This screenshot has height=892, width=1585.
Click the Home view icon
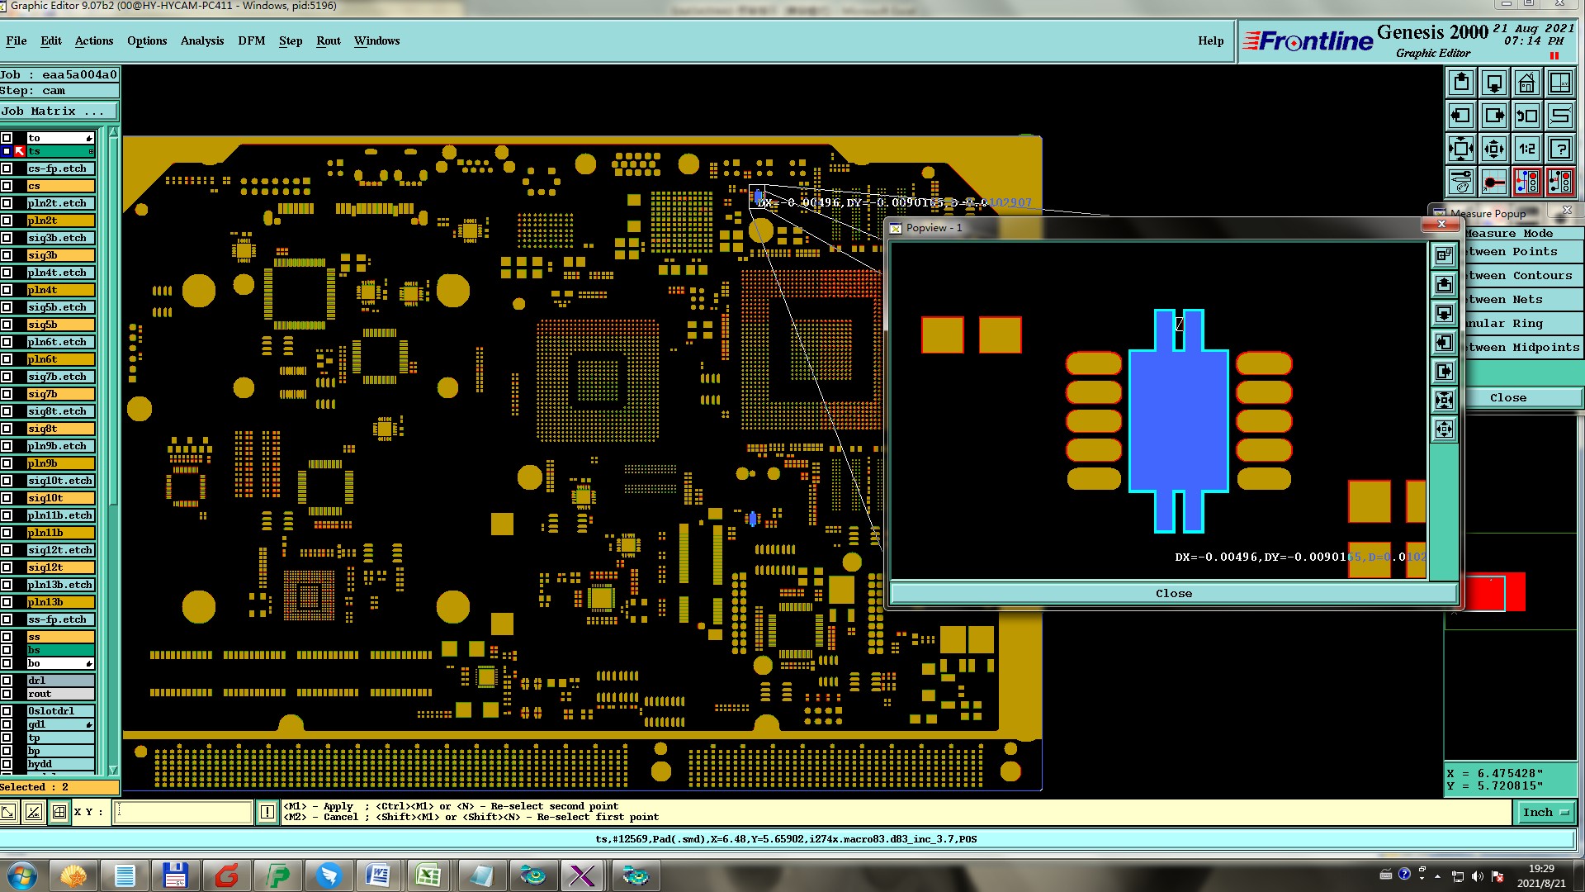(1526, 83)
